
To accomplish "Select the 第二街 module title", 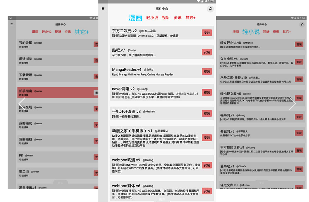I will pos(24,171).
